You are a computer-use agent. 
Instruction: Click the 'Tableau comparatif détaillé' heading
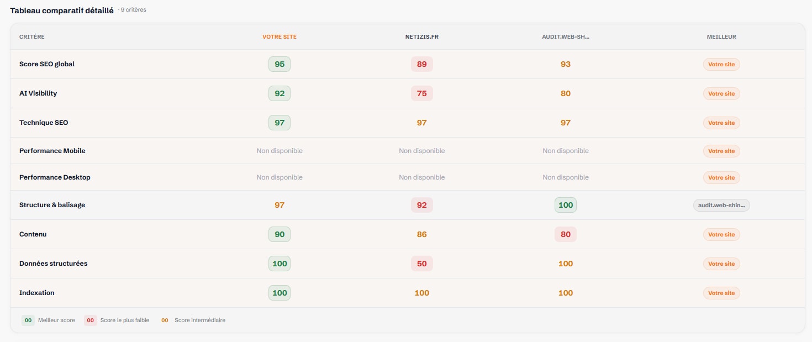(x=62, y=10)
